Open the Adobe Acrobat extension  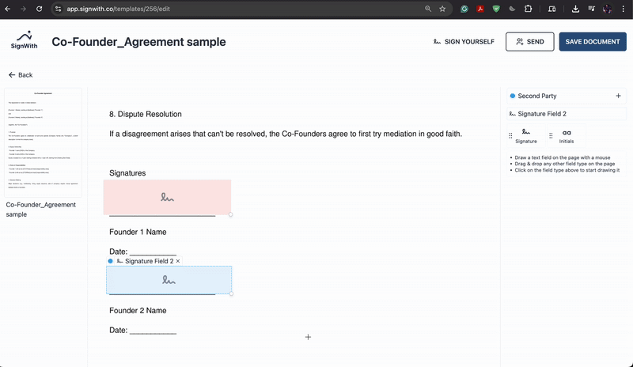[479, 9]
